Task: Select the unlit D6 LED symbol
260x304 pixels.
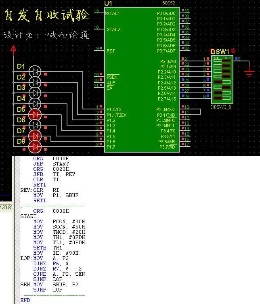Action: (x=35, y=126)
